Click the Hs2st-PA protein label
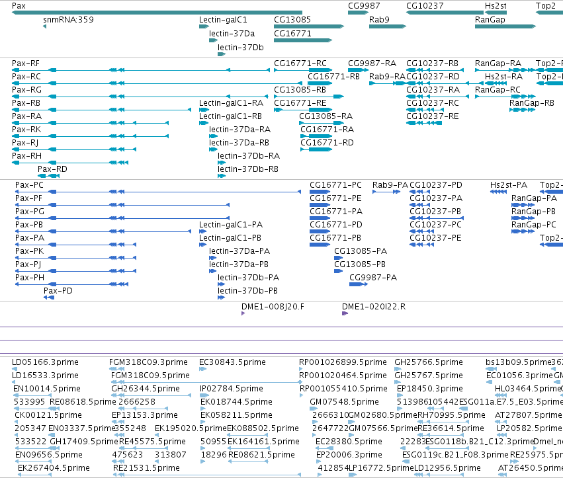The width and height of the screenshot is (563, 478). (509, 185)
